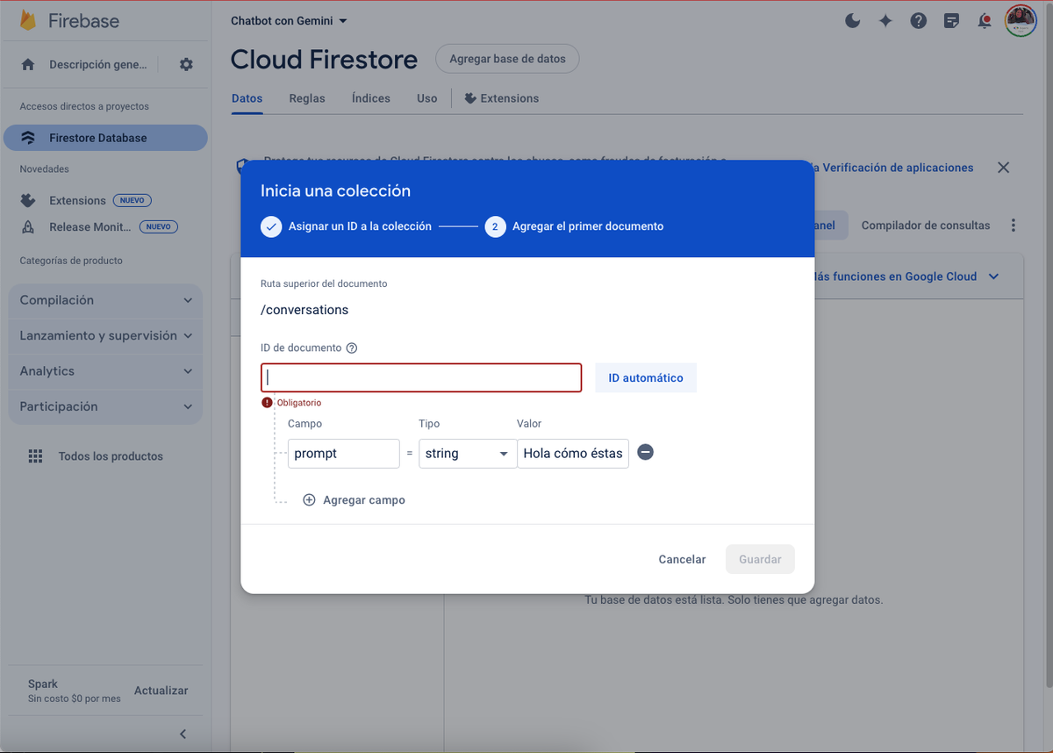The height and width of the screenshot is (753, 1053).
Task: Click Asignar un ID a la colección
Action: pos(360,226)
